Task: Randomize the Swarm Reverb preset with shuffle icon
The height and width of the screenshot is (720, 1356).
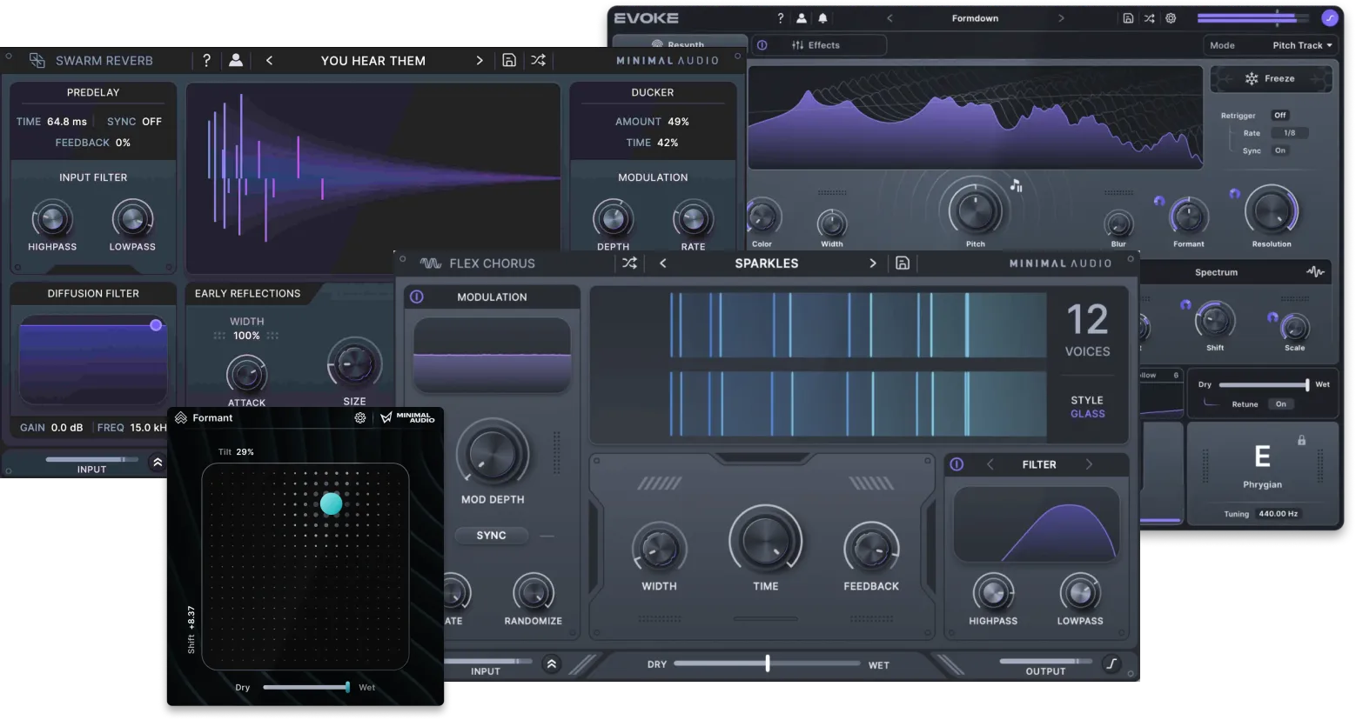Action: (539, 60)
